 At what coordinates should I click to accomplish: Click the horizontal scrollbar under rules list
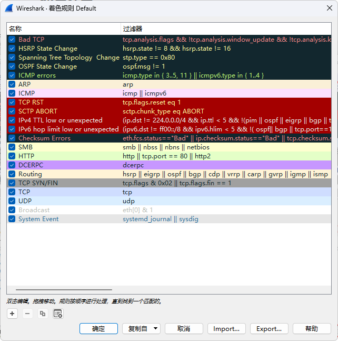[x=63, y=290]
